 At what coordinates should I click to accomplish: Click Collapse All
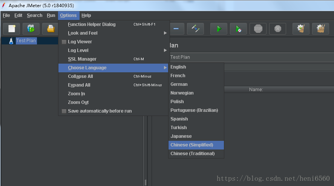tap(113, 76)
